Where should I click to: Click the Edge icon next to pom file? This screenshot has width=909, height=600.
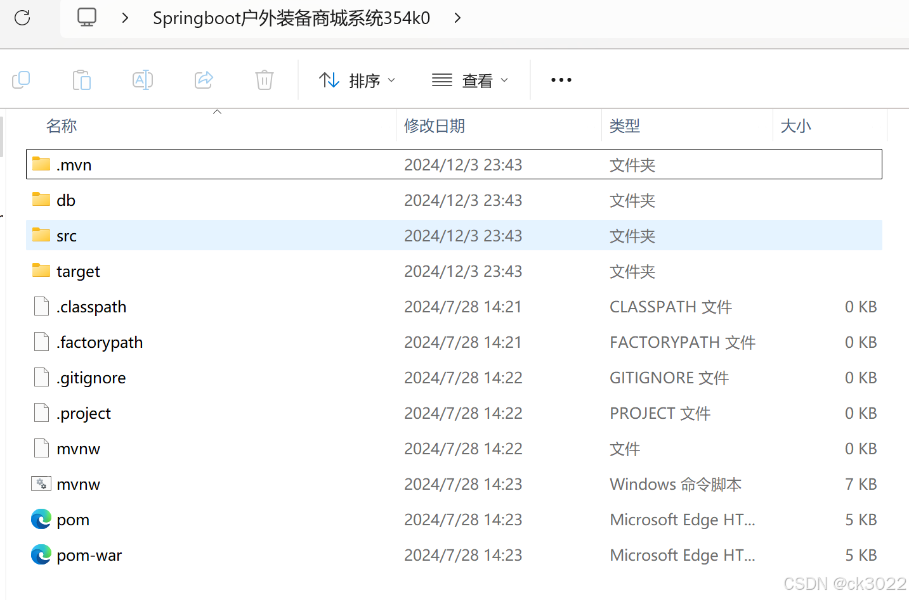(41, 519)
